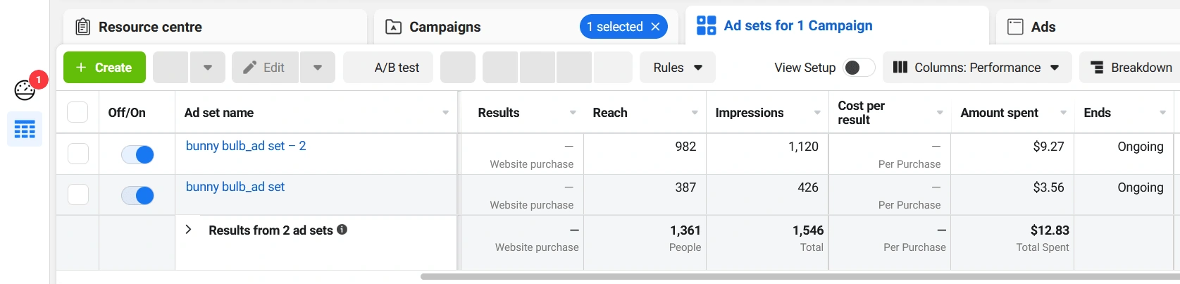This screenshot has width=1180, height=284.
Task: Check the box for 'bunny bulb_ad set' row
Action: (x=77, y=195)
